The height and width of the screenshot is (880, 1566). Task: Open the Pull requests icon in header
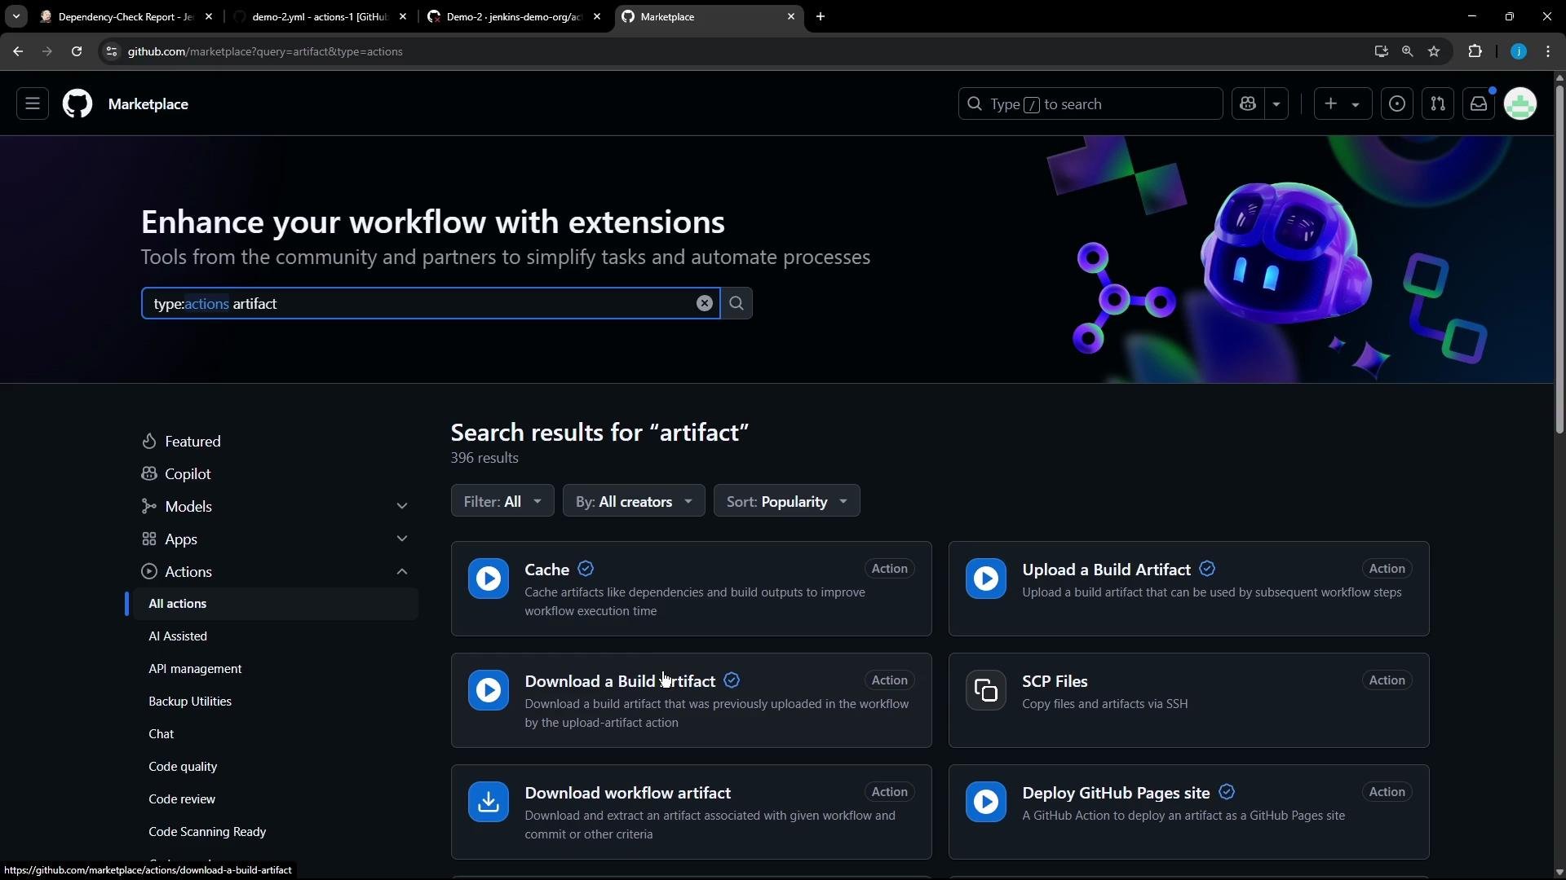[x=1438, y=104]
